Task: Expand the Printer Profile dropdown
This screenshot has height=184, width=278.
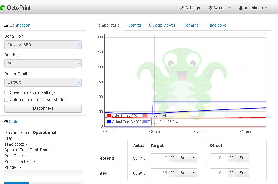Action: [43, 82]
